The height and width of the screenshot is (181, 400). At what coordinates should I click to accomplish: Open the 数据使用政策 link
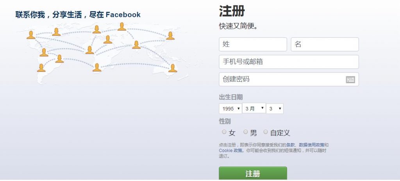click(x=311, y=145)
